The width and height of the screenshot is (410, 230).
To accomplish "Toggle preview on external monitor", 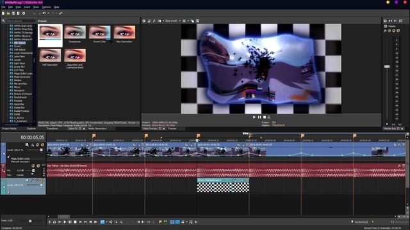I will 149,21.
